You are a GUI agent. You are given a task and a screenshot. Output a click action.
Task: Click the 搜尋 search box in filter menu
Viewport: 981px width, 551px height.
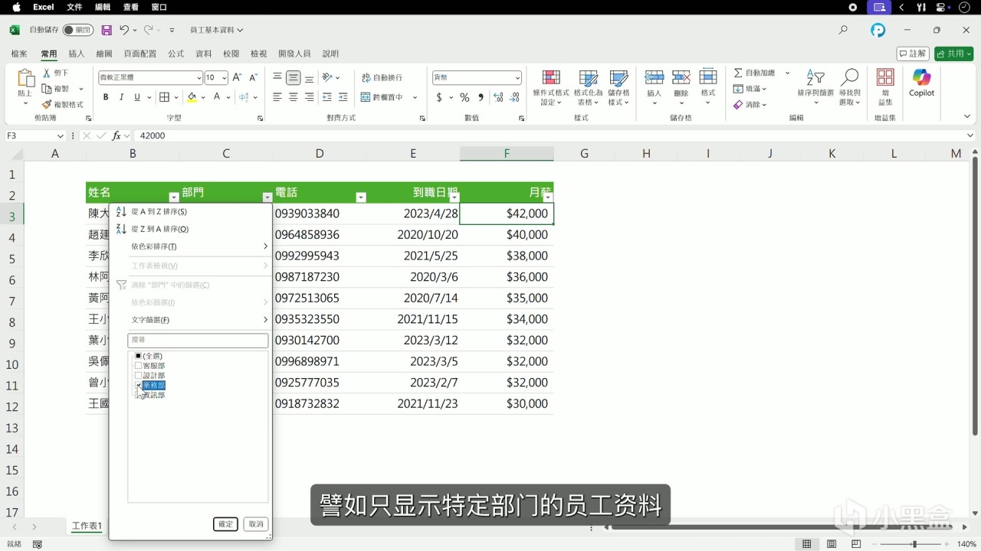pos(198,340)
